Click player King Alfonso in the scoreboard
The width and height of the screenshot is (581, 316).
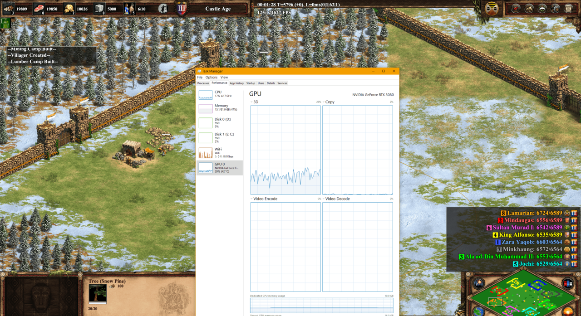point(527,235)
